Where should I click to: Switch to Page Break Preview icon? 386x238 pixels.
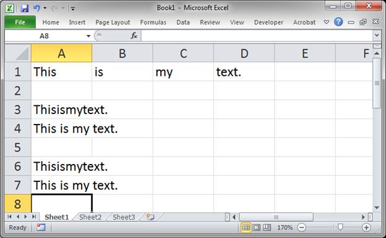pos(267,228)
